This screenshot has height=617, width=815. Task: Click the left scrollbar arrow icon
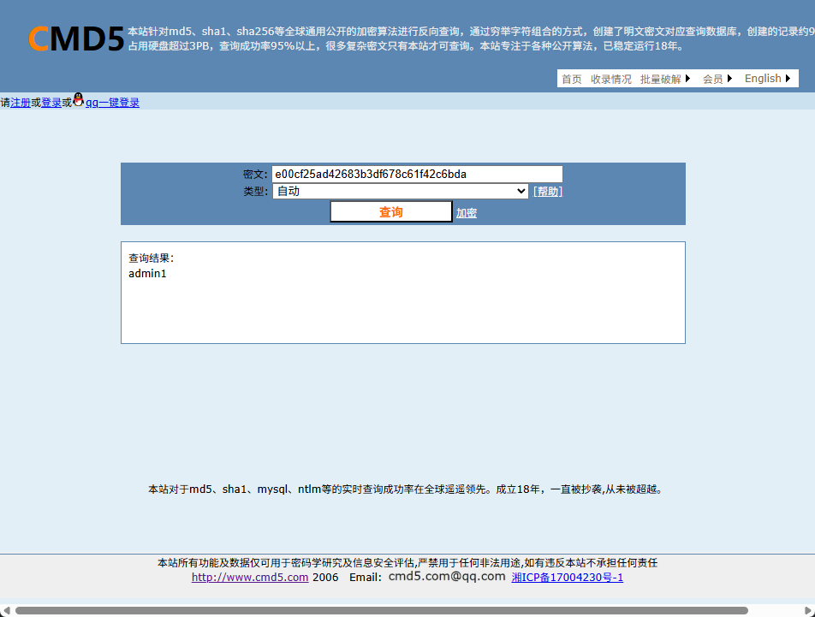tap(7, 609)
